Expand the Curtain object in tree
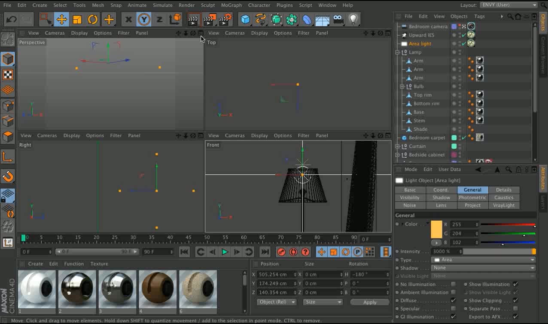This screenshot has width=548, height=324. pos(397,146)
